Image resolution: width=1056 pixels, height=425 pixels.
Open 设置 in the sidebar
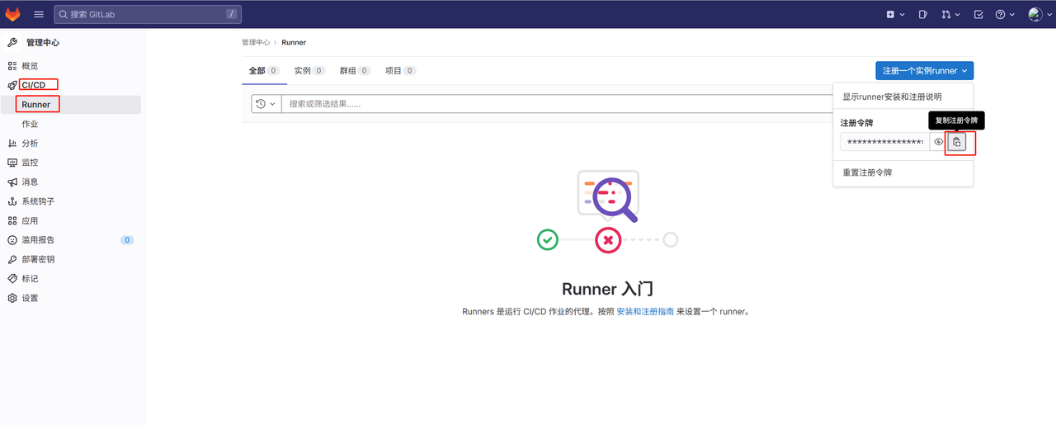pyautogui.click(x=30, y=298)
